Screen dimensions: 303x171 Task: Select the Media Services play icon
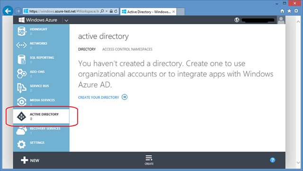coord(21,102)
